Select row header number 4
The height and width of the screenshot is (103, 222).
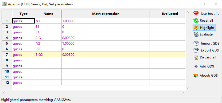7,38
